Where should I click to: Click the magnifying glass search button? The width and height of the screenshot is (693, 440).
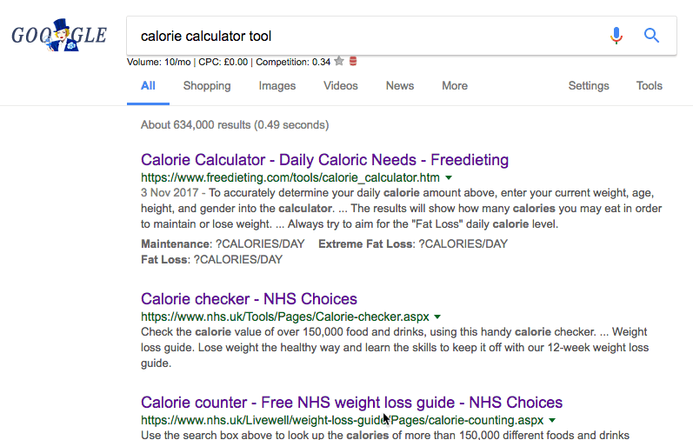point(651,36)
